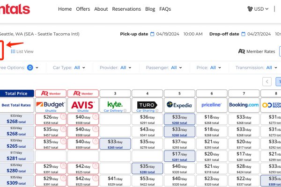The image size is (281, 187).
Task: Click the drop-off date calendar icon
Action: click(243, 34)
